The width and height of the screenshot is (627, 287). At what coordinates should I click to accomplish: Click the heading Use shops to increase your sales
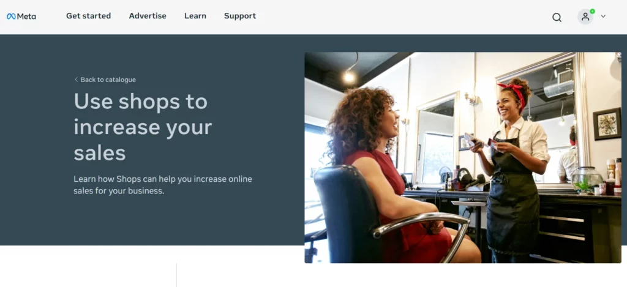click(x=143, y=127)
